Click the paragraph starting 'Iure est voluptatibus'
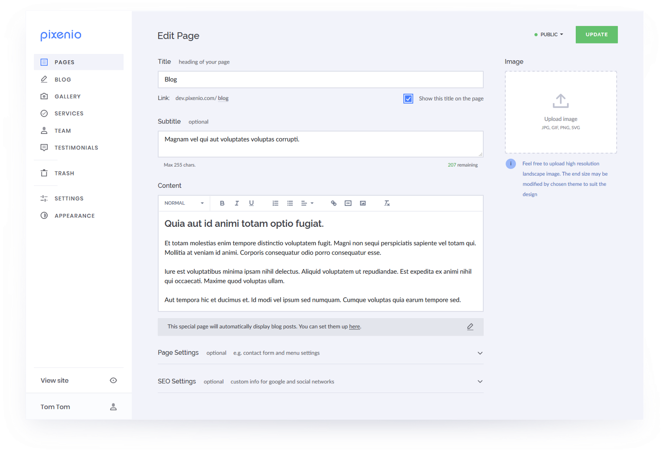This screenshot has height=452, width=669. (x=318, y=276)
